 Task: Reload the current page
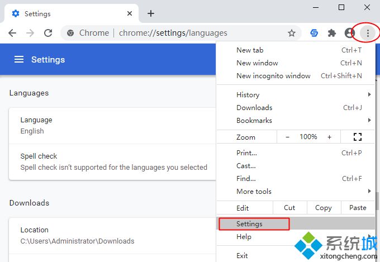pos(48,33)
